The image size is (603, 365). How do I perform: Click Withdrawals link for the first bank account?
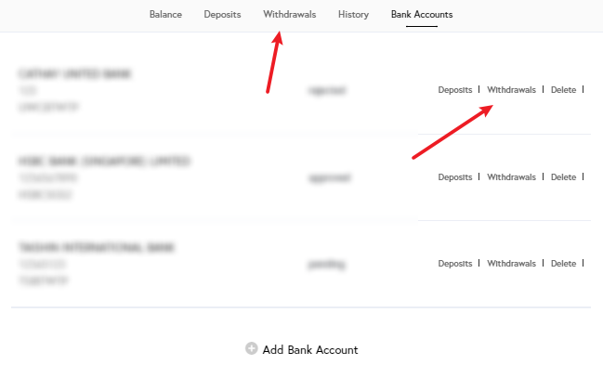(511, 89)
